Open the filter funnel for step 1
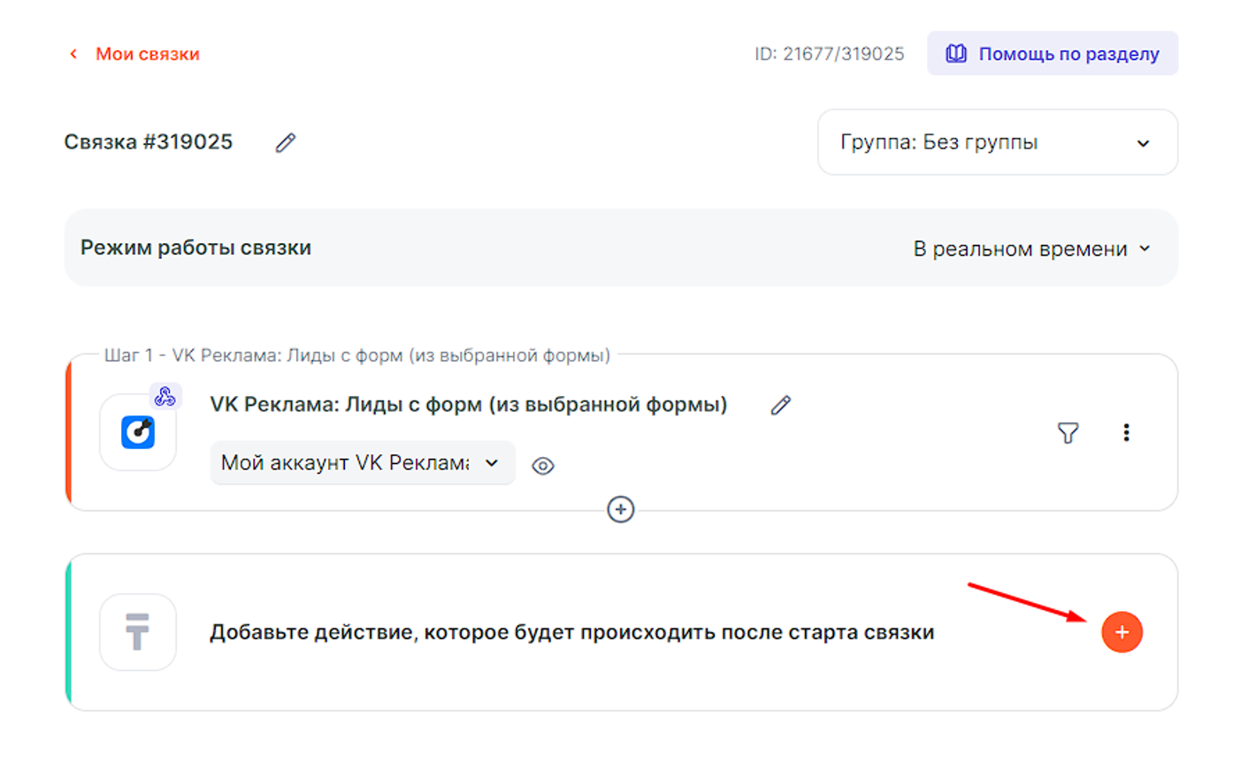The width and height of the screenshot is (1256, 762). [x=1068, y=432]
